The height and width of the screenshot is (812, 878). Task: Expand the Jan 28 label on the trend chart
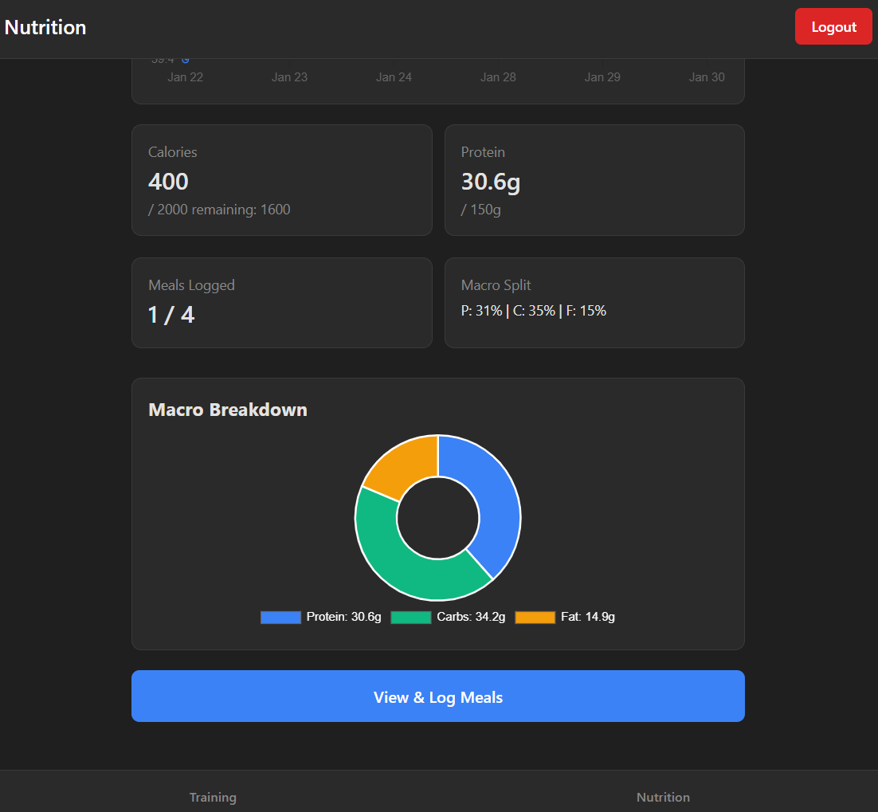pyautogui.click(x=498, y=76)
